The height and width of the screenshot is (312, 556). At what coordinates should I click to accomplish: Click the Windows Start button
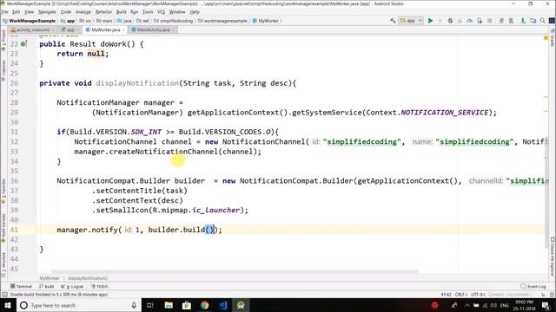click(x=8, y=305)
